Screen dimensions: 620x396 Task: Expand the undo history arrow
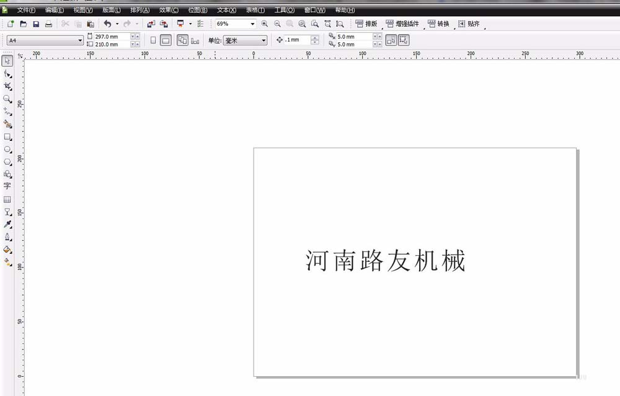click(117, 24)
